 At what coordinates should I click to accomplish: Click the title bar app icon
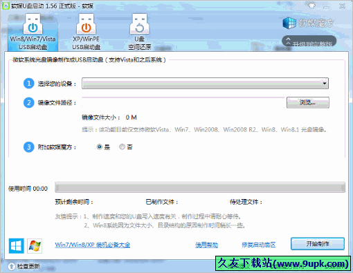pos(6,6)
